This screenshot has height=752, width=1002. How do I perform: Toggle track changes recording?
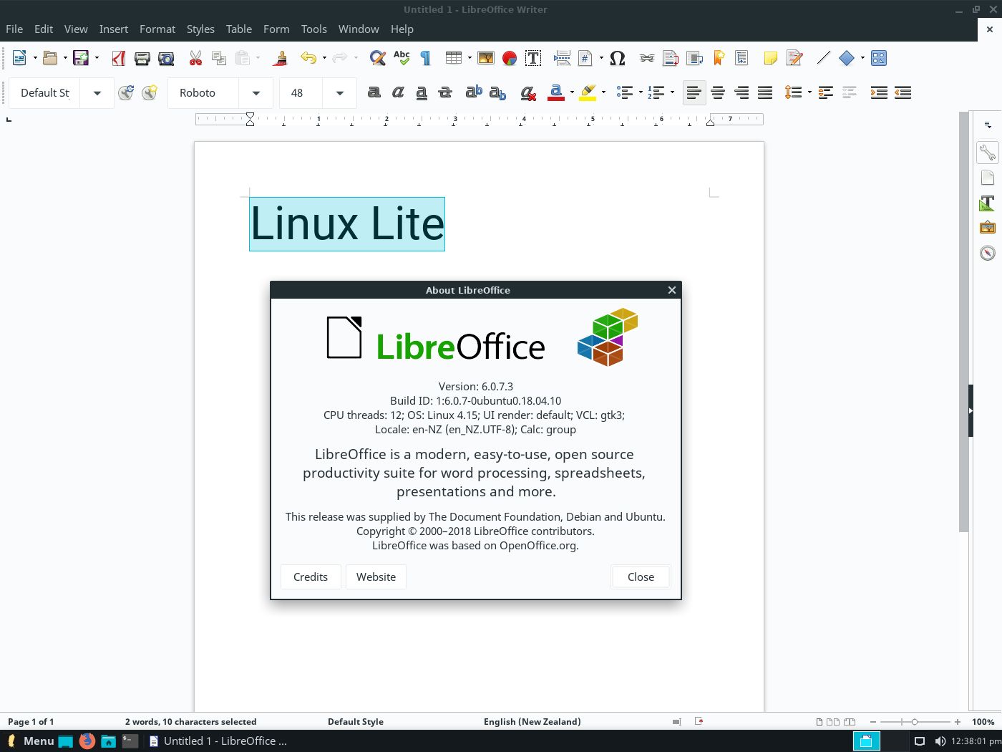pos(794,58)
